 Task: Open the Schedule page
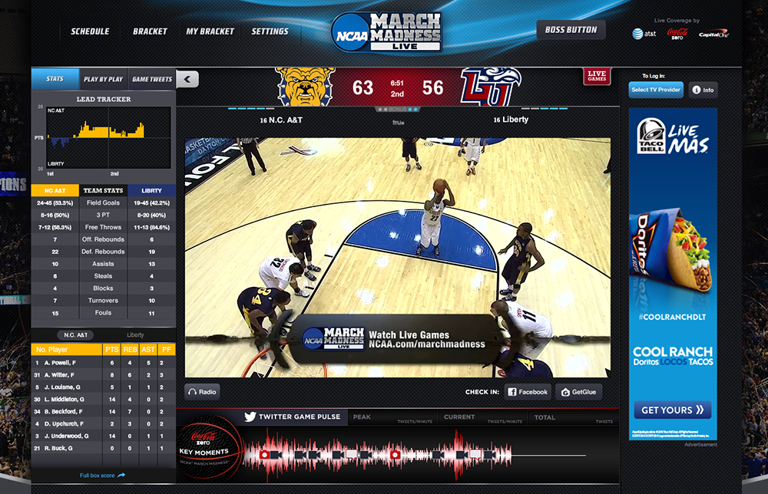point(90,31)
